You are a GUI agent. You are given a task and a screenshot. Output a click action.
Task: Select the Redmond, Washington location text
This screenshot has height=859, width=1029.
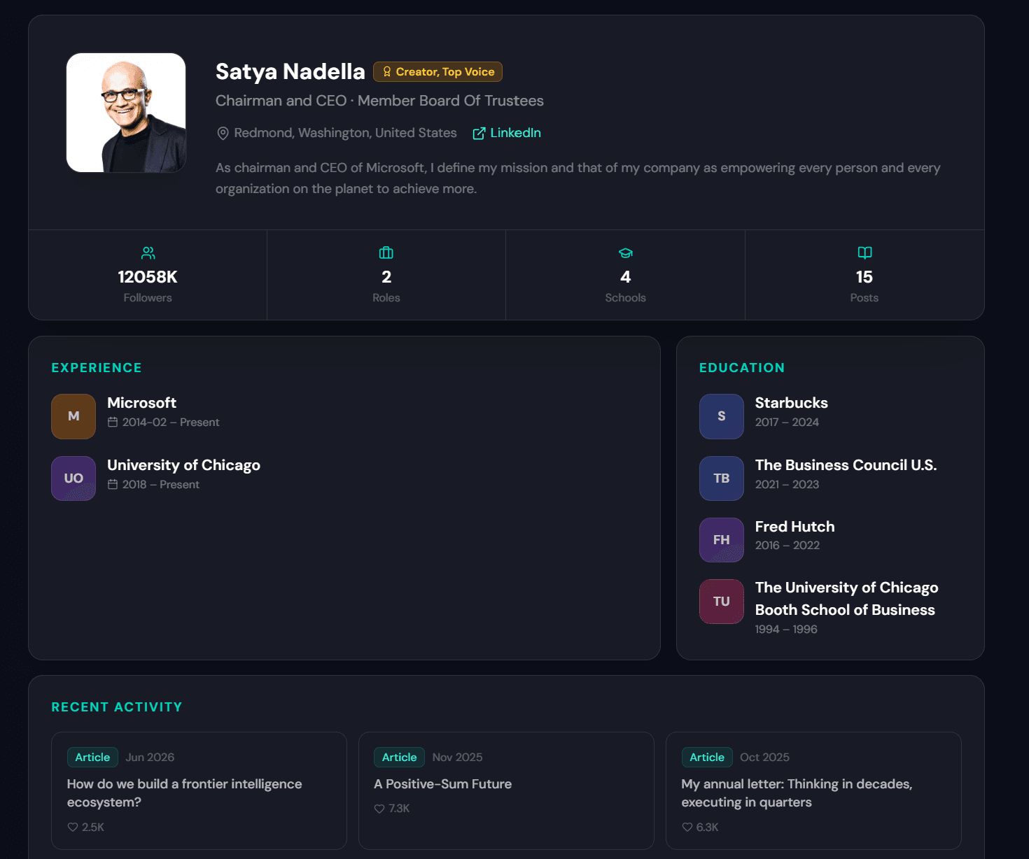click(x=345, y=133)
